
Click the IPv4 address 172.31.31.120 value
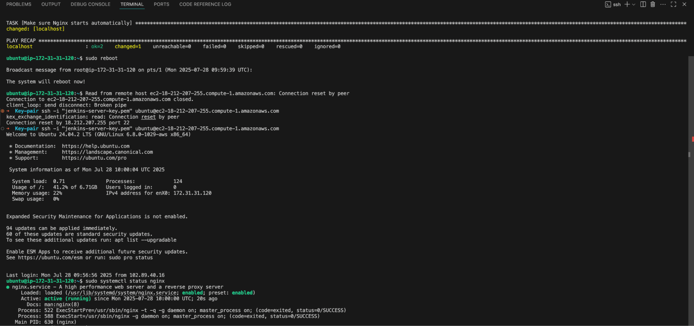pos(192,193)
